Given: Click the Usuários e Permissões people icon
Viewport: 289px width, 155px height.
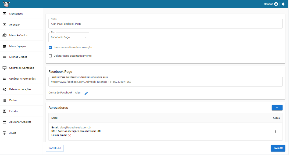Looking at the screenshot, I should tap(4, 79).
